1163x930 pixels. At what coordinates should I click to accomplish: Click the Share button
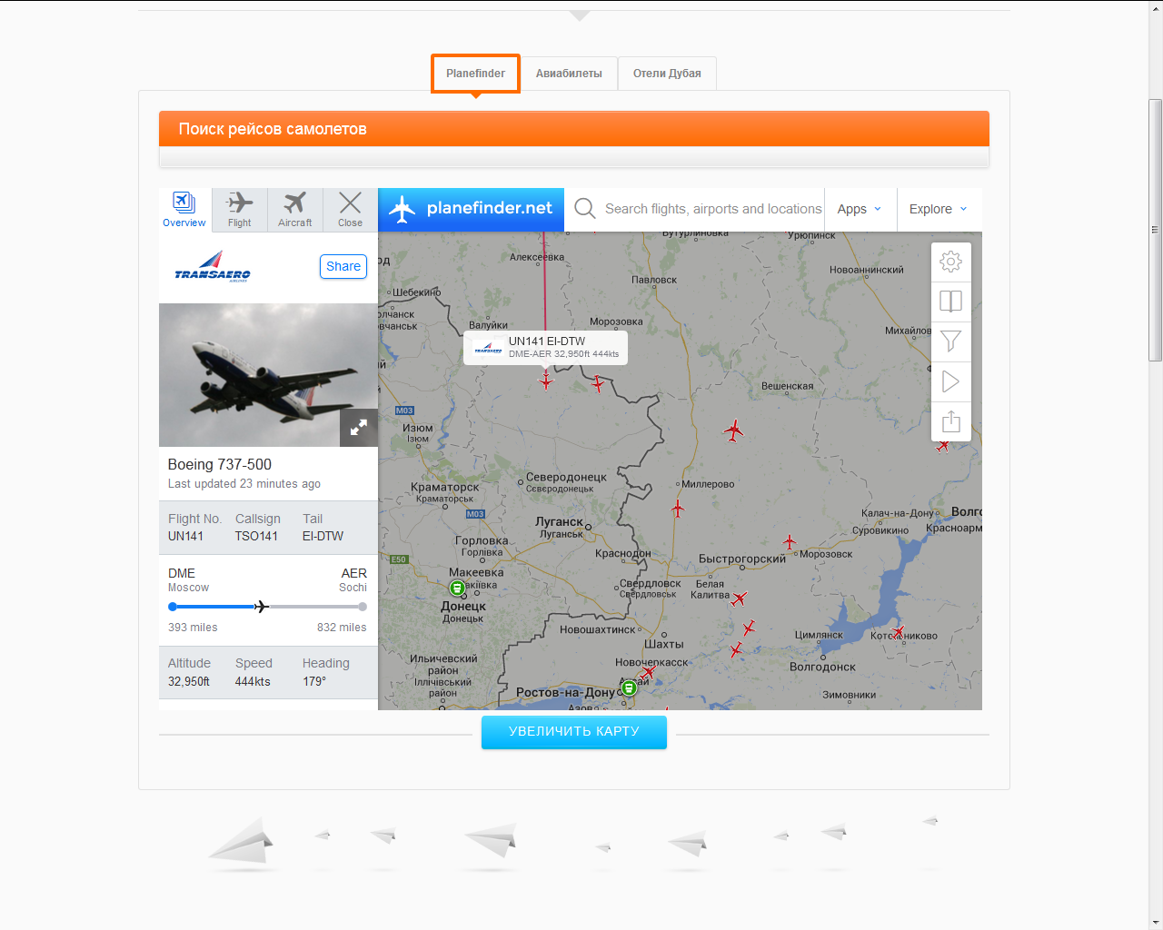(343, 266)
